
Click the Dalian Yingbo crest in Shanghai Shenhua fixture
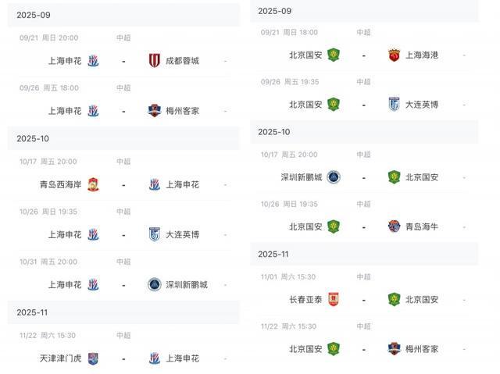155,234
